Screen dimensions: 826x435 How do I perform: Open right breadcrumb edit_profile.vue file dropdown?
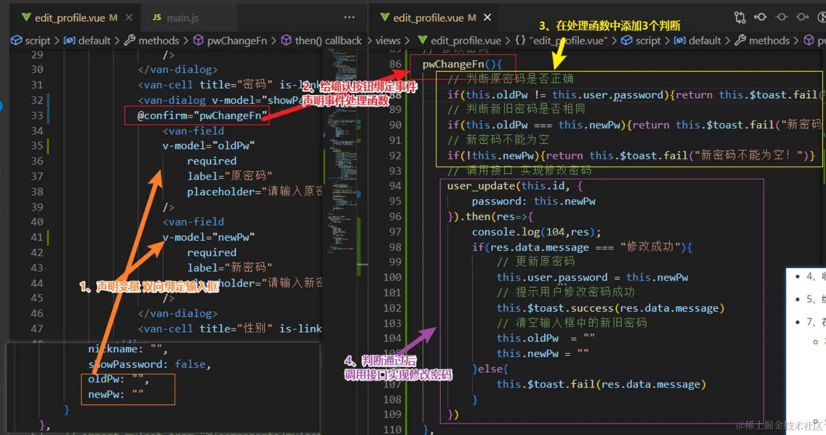[x=460, y=41]
